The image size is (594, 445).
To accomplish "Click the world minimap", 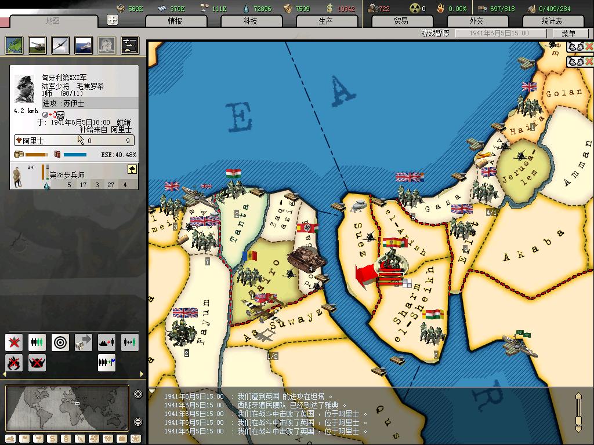I will click(67, 408).
